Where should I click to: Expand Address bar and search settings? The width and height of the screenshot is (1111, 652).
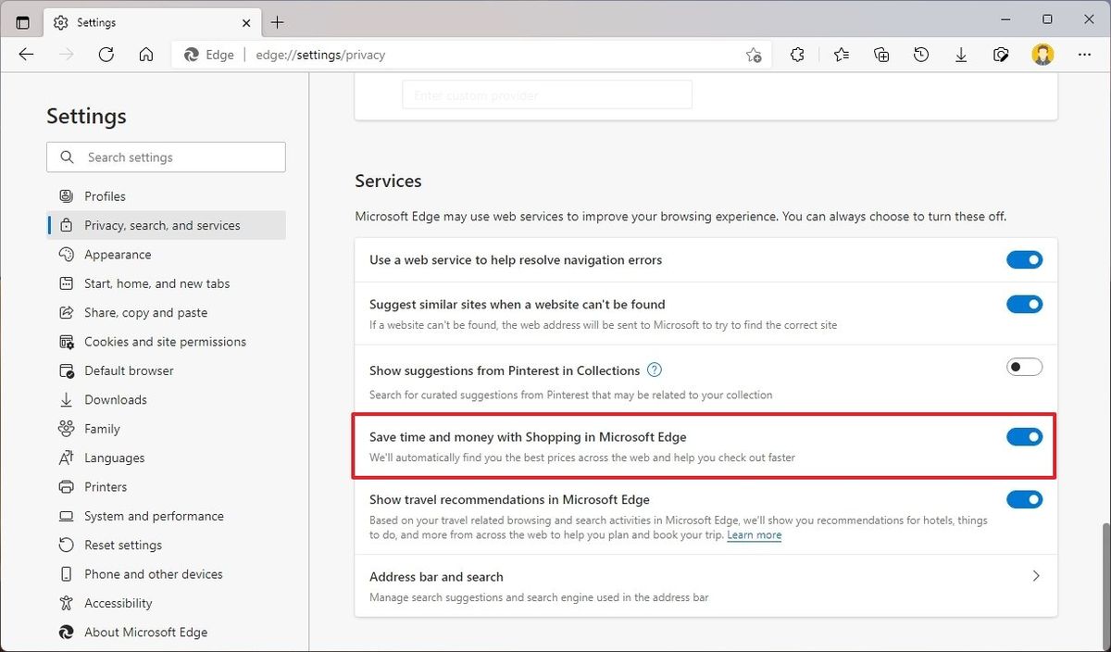click(1036, 575)
